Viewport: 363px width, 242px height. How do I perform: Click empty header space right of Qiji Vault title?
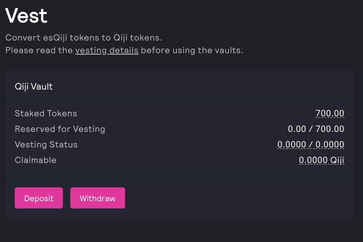pos(206,87)
